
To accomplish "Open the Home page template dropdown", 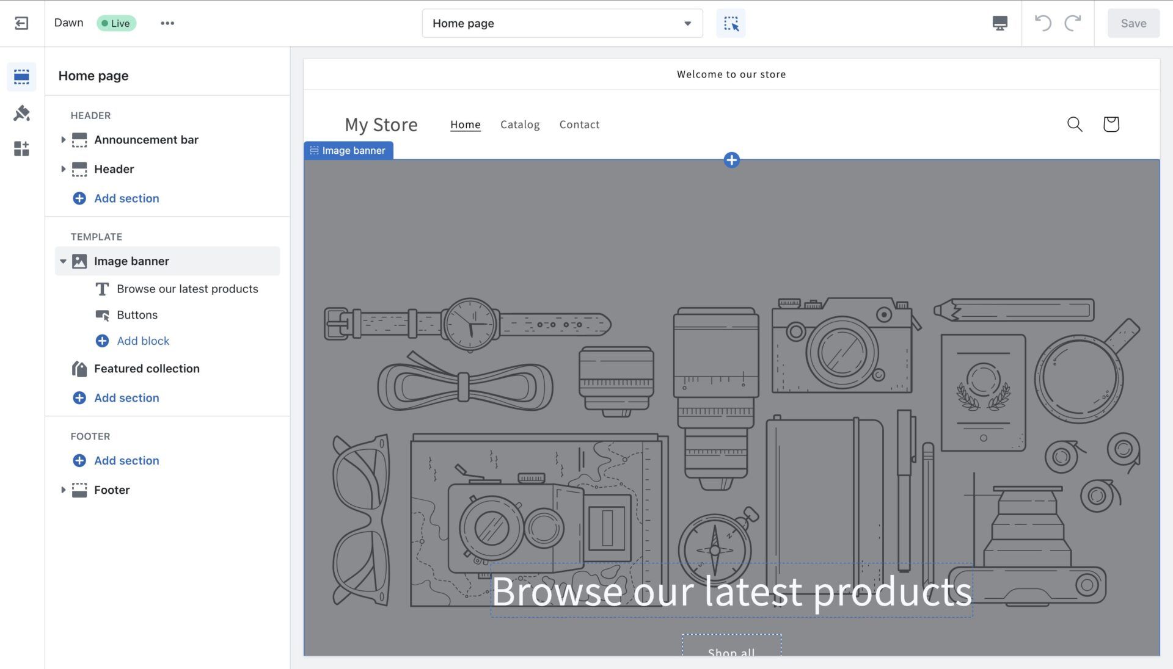I will pyautogui.click(x=562, y=23).
